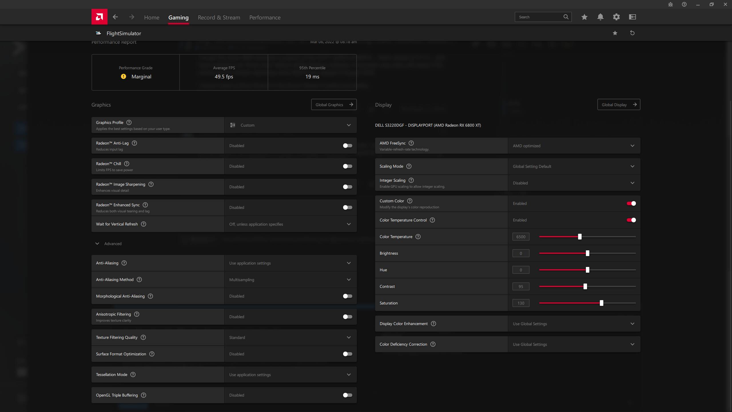Open Anti-Aliasing Method Multisampling dropdown
The height and width of the screenshot is (412, 732).
[291, 280]
